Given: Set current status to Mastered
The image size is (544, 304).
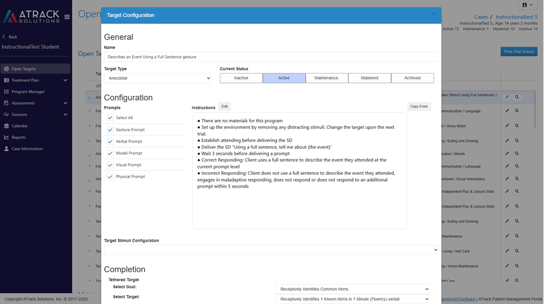Looking at the screenshot, I should tap(369, 78).
